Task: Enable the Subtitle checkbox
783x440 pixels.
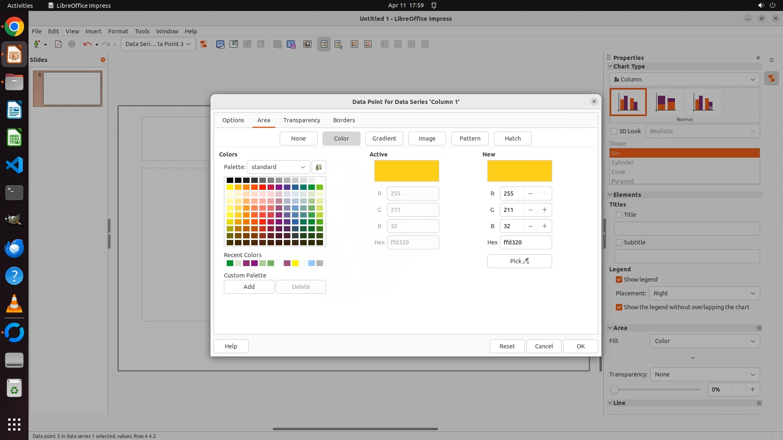Action: point(619,242)
